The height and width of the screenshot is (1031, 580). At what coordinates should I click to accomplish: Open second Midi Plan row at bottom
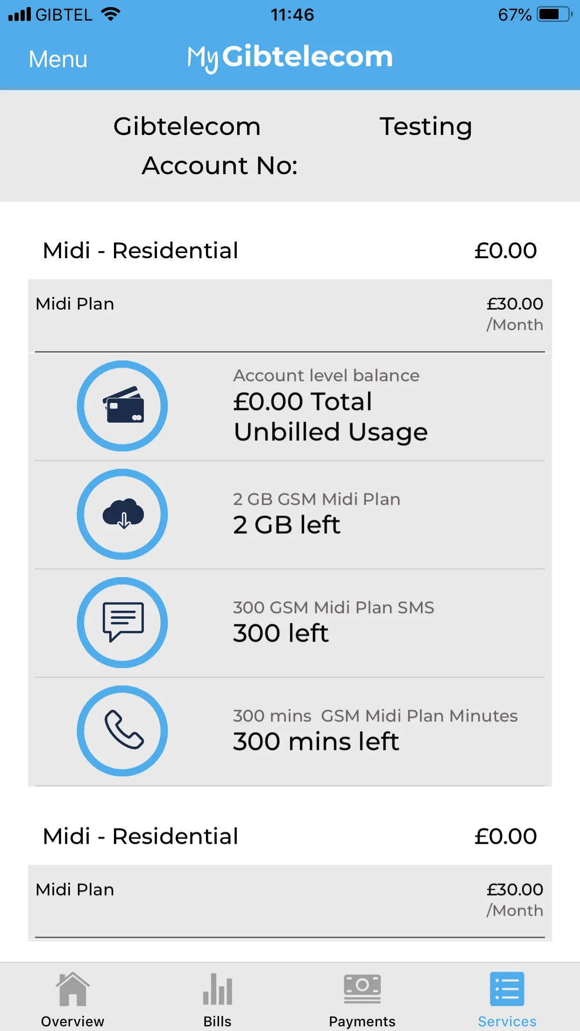tap(290, 901)
